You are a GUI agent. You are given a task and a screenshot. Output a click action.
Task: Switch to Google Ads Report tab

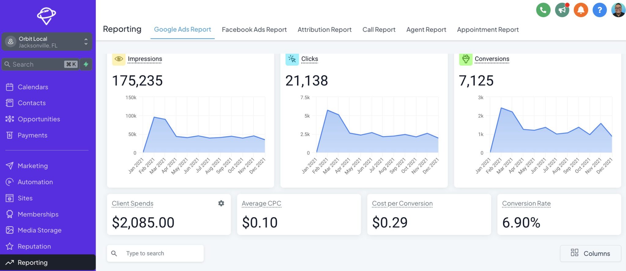click(x=182, y=30)
